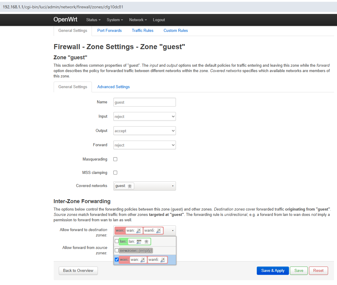Screen dimensions: 337x285
Task: Click lan bridge icon in dropdown list
Action: 139,242
